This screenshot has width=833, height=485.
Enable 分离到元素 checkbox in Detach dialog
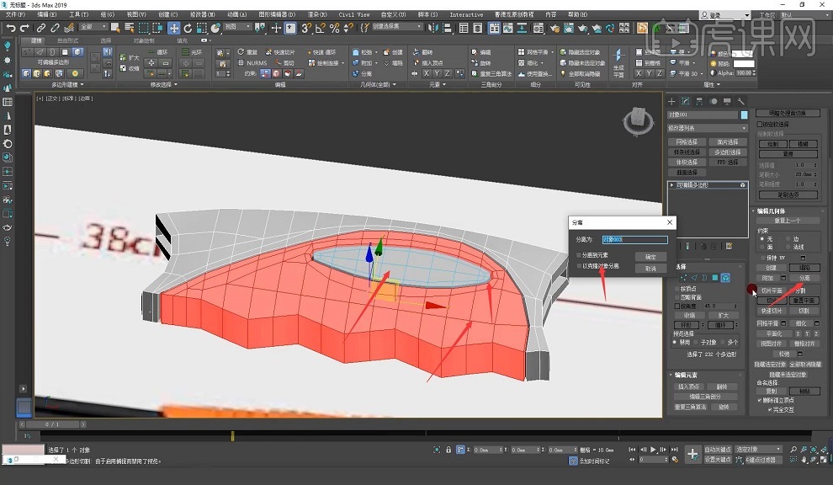(x=579, y=255)
